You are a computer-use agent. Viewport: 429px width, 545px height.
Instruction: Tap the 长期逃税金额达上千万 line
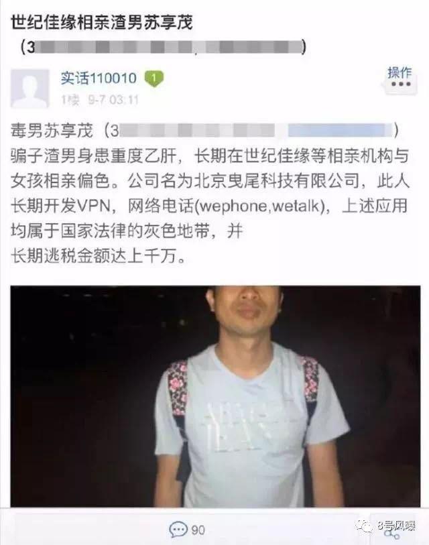click(99, 257)
